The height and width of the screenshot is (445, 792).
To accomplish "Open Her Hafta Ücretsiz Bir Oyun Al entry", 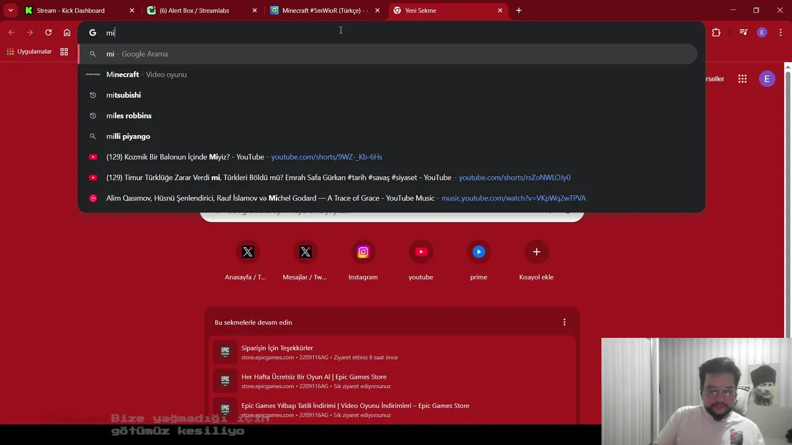I will [392, 381].
